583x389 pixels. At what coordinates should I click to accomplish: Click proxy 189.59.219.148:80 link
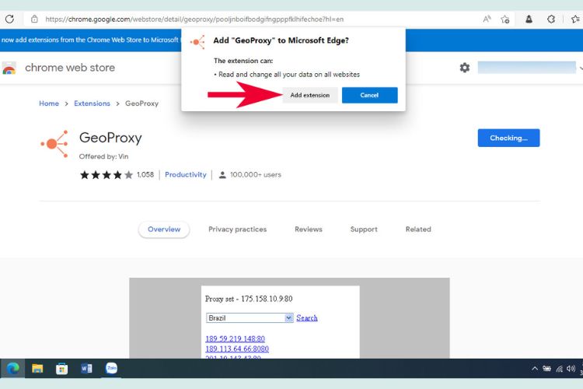(235, 338)
